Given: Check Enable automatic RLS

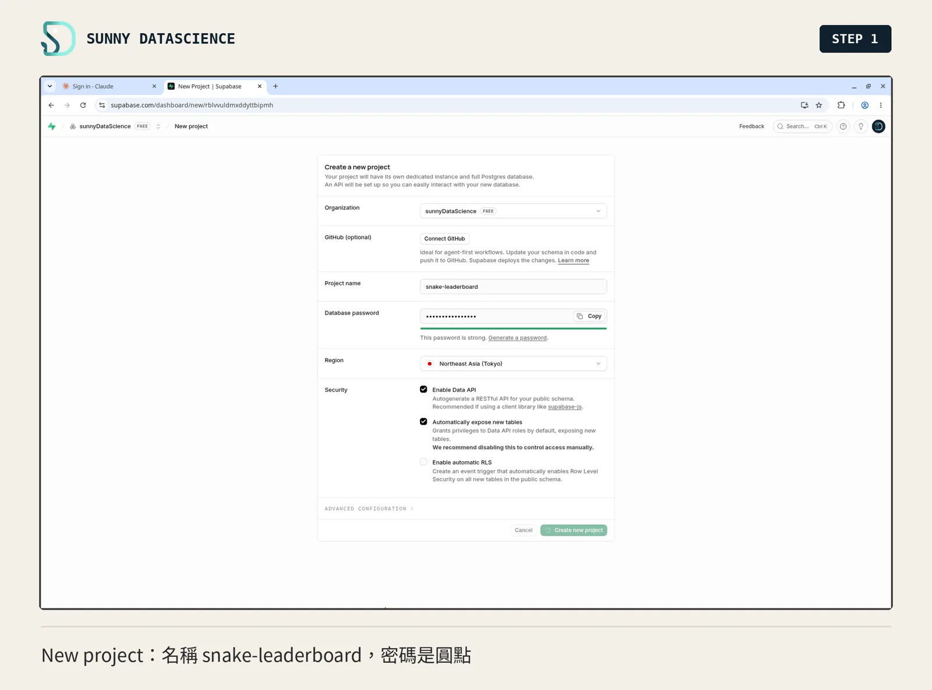Looking at the screenshot, I should coord(423,462).
